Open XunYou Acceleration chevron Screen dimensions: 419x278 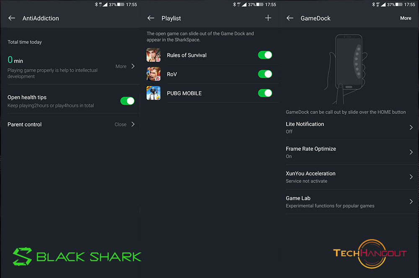[411, 177]
